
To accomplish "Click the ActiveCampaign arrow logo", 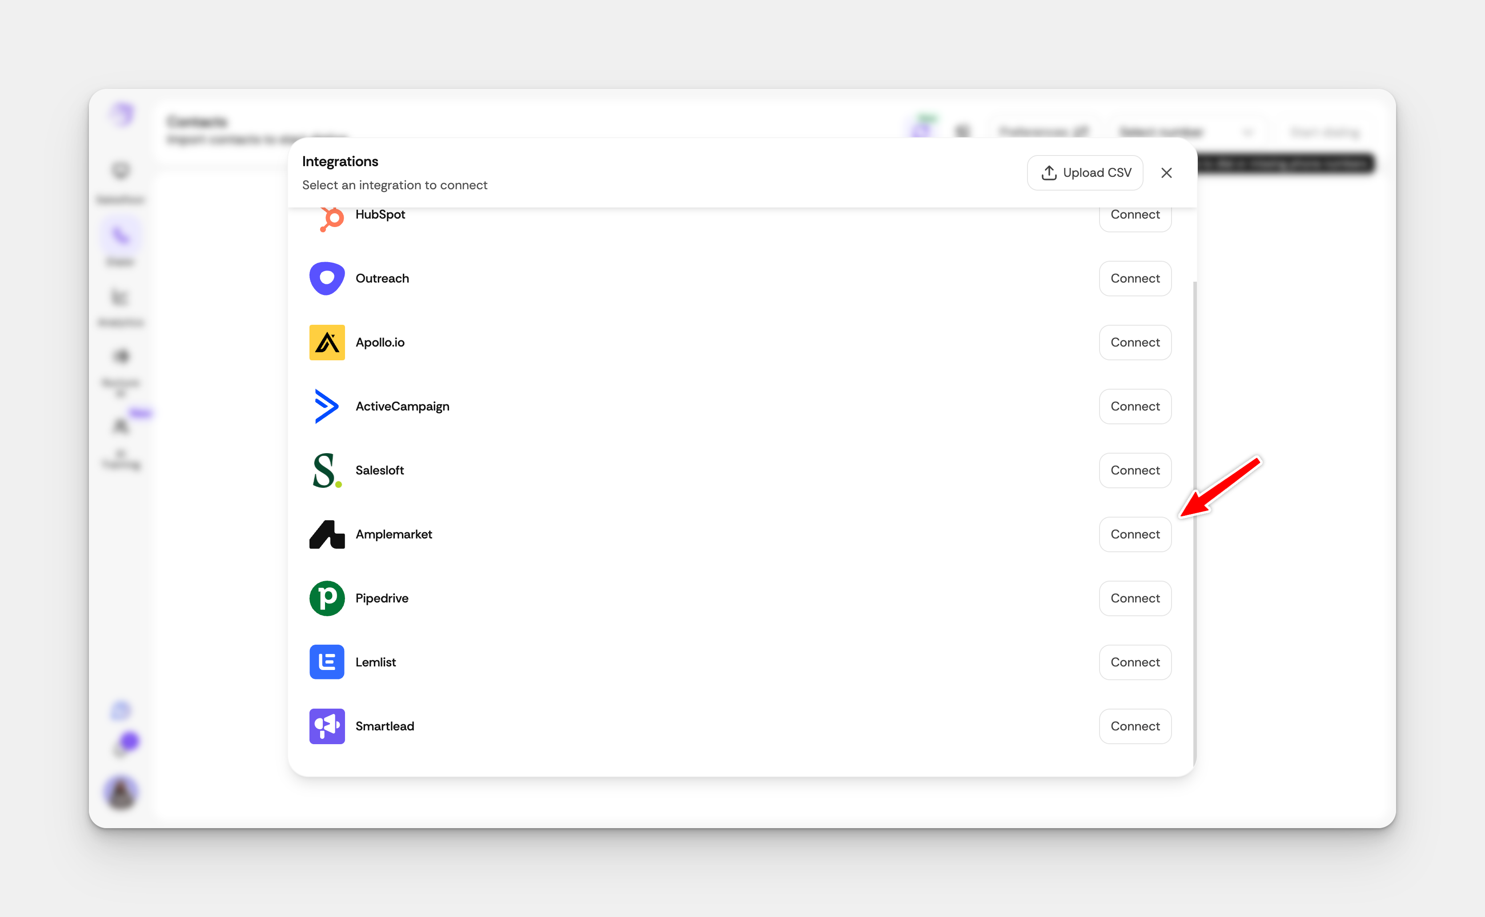I will tap(326, 407).
